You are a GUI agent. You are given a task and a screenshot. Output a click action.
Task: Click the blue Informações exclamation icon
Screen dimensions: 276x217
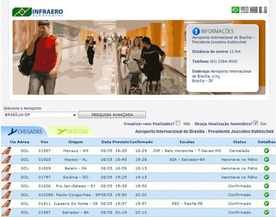point(196,31)
